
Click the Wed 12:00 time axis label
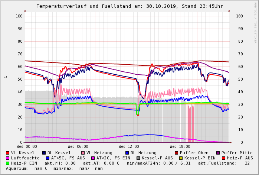(x=129, y=147)
